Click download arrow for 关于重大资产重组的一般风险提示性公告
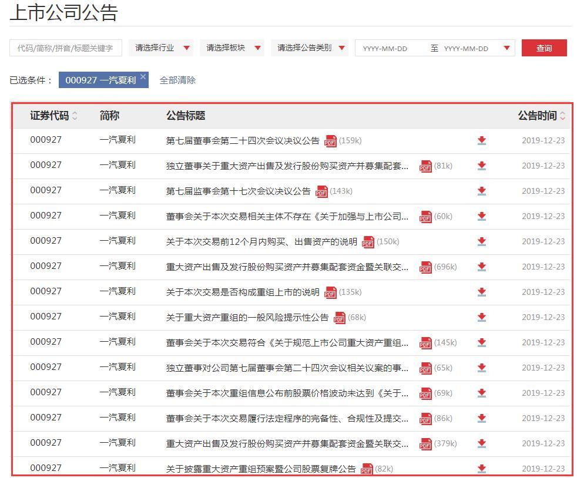Screen dimensions: 577x478 tap(482, 317)
